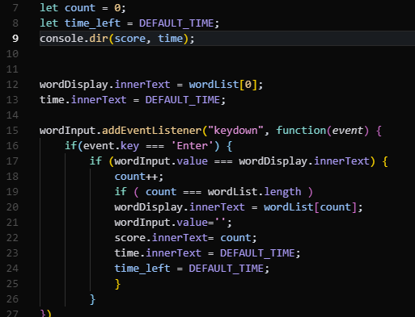The height and width of the screenshot is (317, 415).
Task: Click line number 15 in gutter
Action: 12,131
